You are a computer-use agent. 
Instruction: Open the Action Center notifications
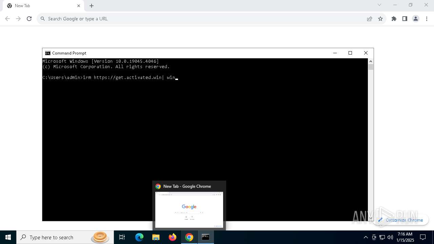[x=423, y=237]
